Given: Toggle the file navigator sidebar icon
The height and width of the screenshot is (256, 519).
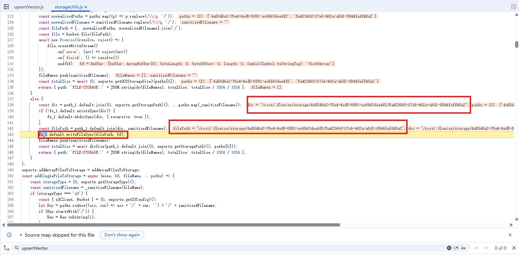Looking at the screenshot, I should tap(6, 7).
